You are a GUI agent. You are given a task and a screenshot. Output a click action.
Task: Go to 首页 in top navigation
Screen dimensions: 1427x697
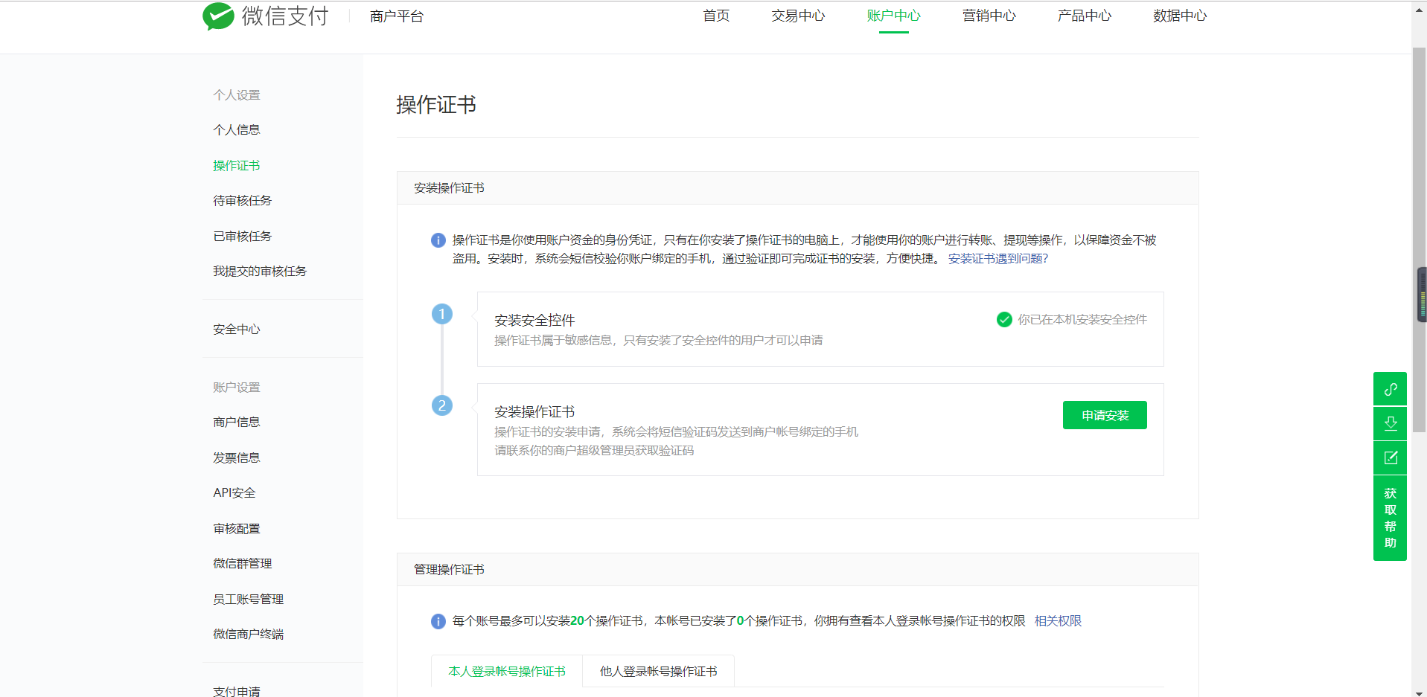(x=716, y=16)
